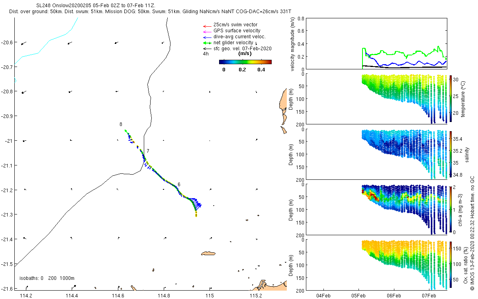This screenshot has height=299, width=478.
Task: Click the '0.8' tick on the velocity magnitude axis
Action: pos(301,19)
